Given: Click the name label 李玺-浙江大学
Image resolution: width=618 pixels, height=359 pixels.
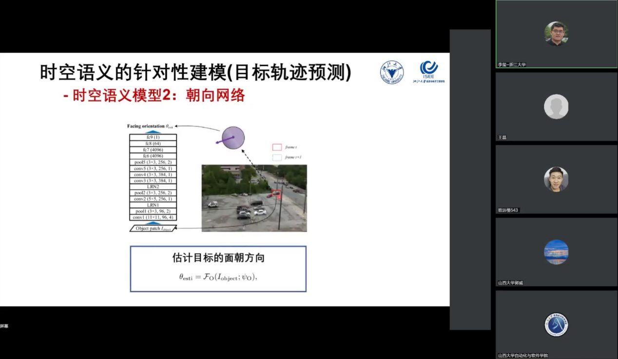Looking at the screenshot, I should [x=512, y=64].
